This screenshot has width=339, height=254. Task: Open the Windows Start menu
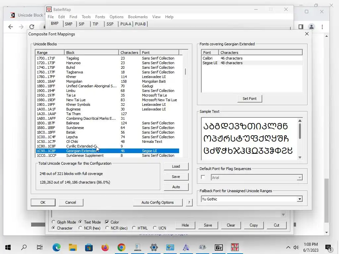[8, 247]
